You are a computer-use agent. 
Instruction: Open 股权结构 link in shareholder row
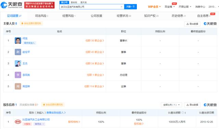point(74,122)
